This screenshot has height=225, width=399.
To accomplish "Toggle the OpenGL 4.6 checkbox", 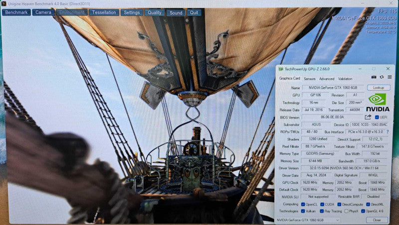I will (363, 211).
